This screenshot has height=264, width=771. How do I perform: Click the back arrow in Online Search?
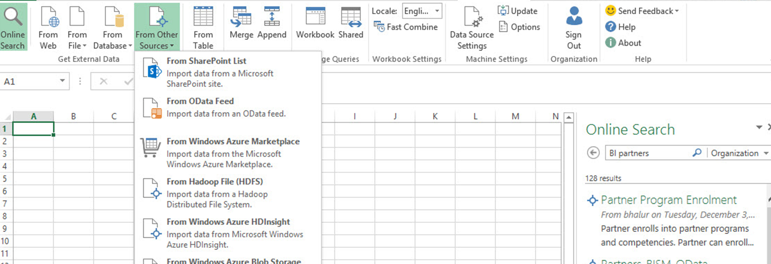[593, 153]
